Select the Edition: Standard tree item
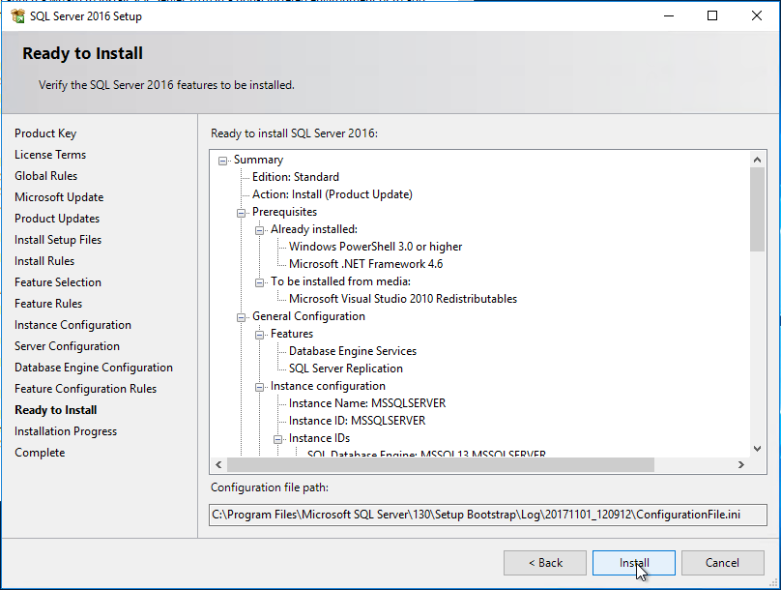This screenshot has height=590, width=781. click(x=296, y=177)
